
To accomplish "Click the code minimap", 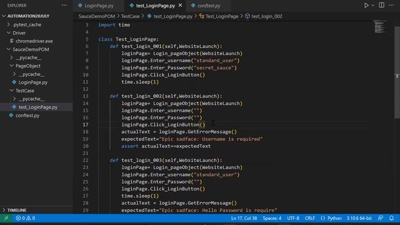I will click(379, 26).
